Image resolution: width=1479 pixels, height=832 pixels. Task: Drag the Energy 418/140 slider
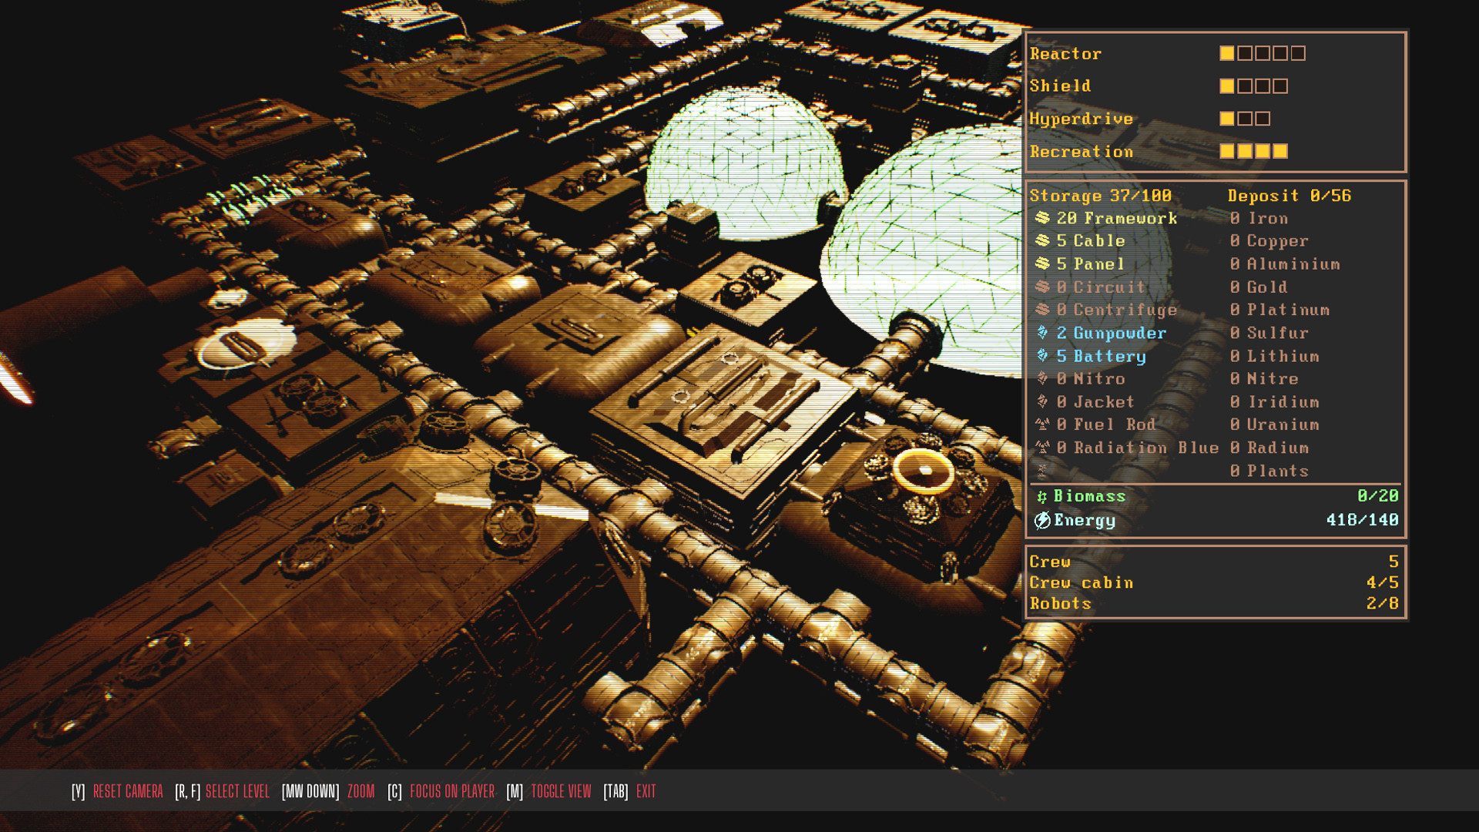tap(1214, 520)
